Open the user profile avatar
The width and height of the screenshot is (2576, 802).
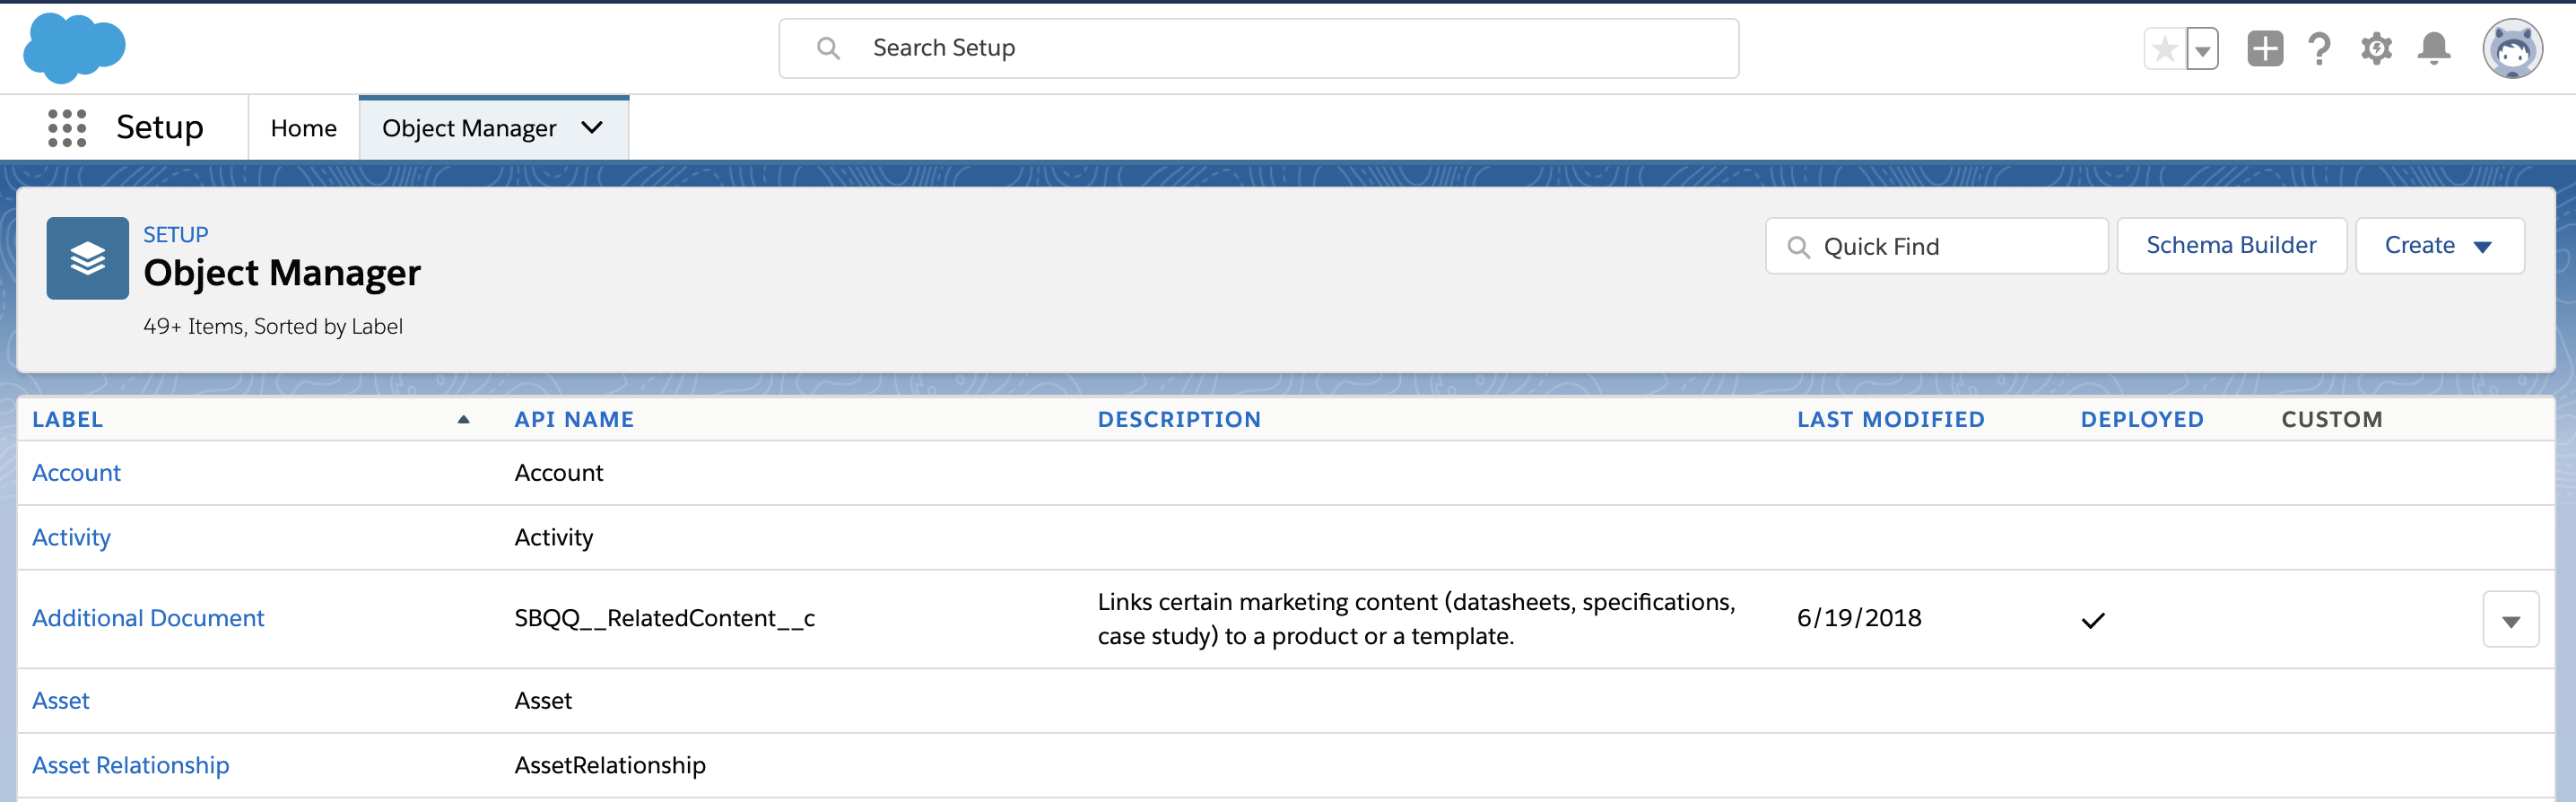tap(2512, 48)
